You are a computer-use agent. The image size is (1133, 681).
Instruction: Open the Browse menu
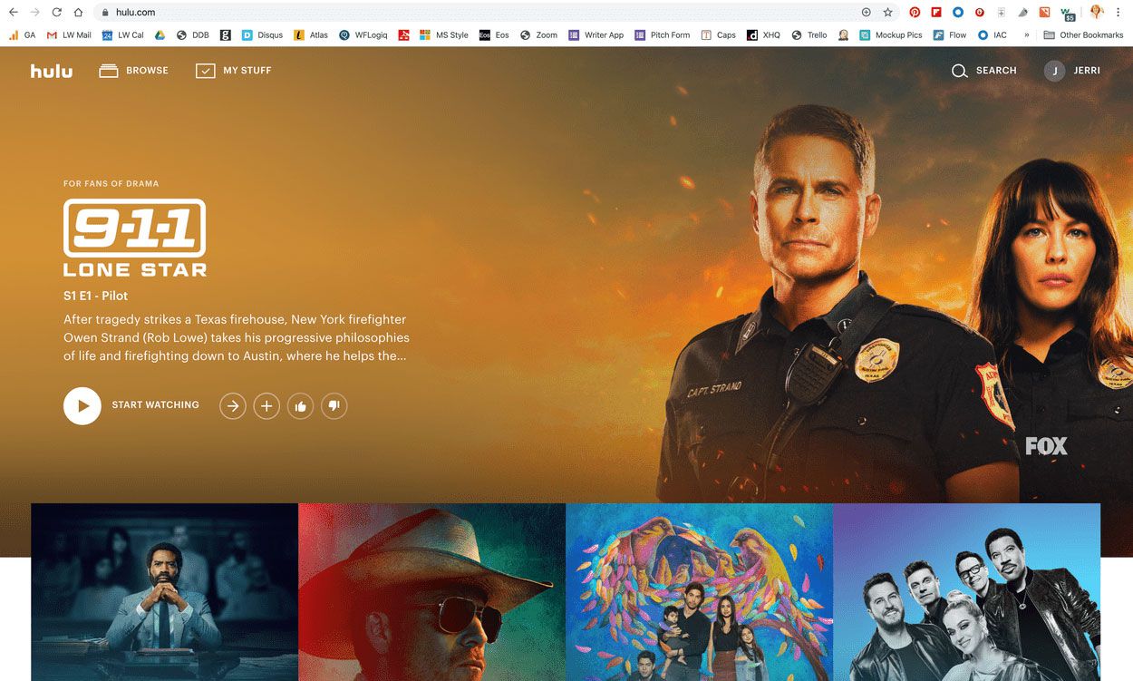click(134, 71)
